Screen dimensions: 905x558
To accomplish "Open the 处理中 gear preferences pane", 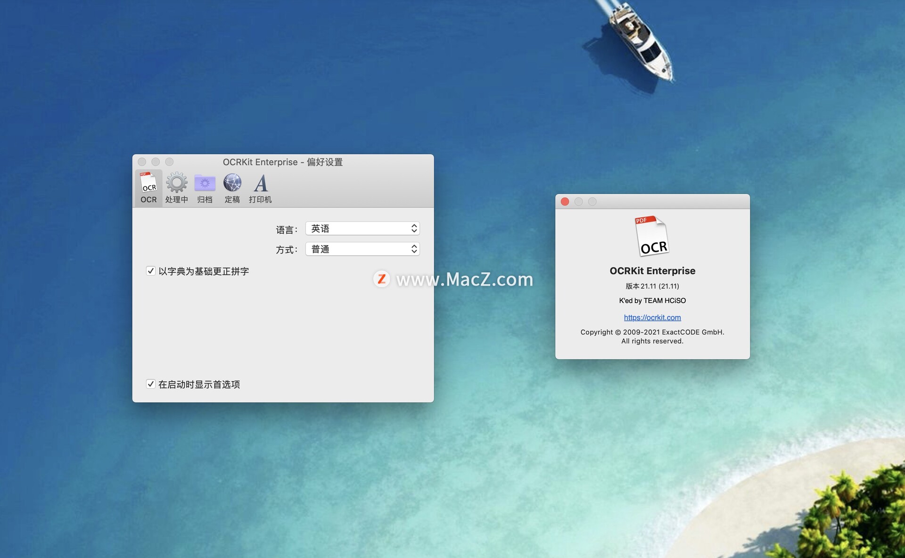I will (176, 188).
